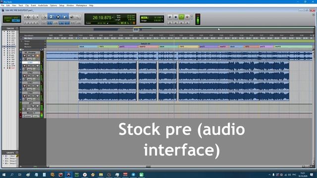
Task: Open the main counter format dropdown
Action: click(x=112, y=18)
